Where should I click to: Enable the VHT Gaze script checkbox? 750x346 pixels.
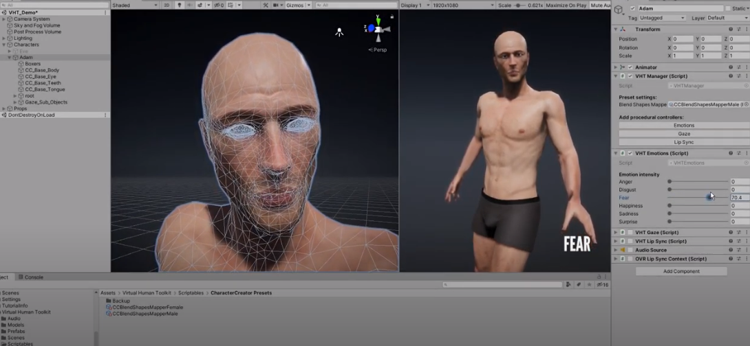pos(630,233)
